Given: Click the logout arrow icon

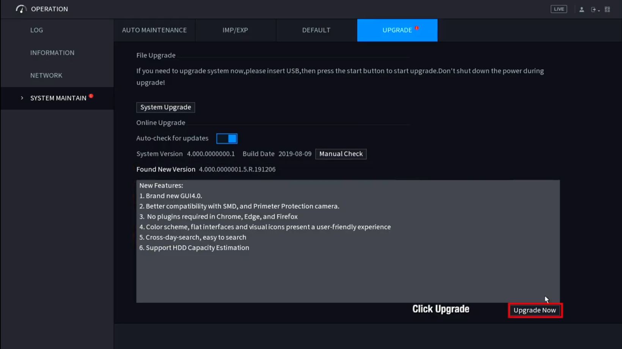Looking at the screenshot, I should [593, 9].
